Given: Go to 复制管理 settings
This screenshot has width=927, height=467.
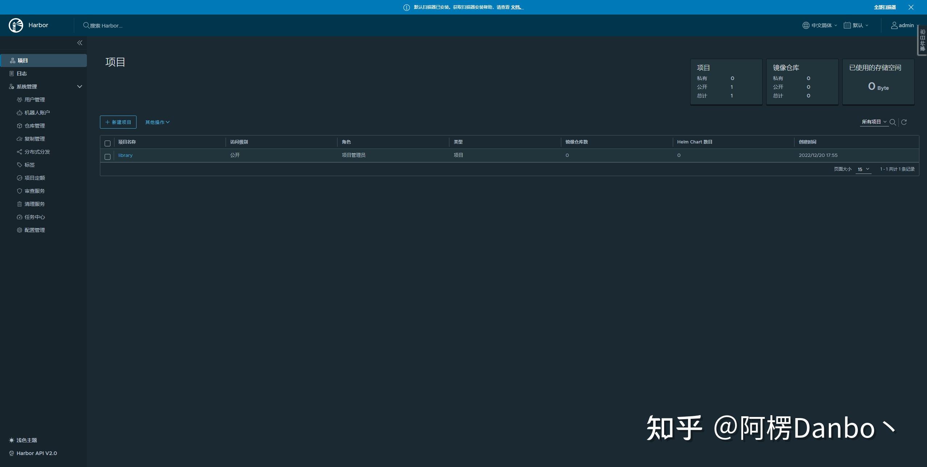Looking at the screenshot, I should point(35,138).
